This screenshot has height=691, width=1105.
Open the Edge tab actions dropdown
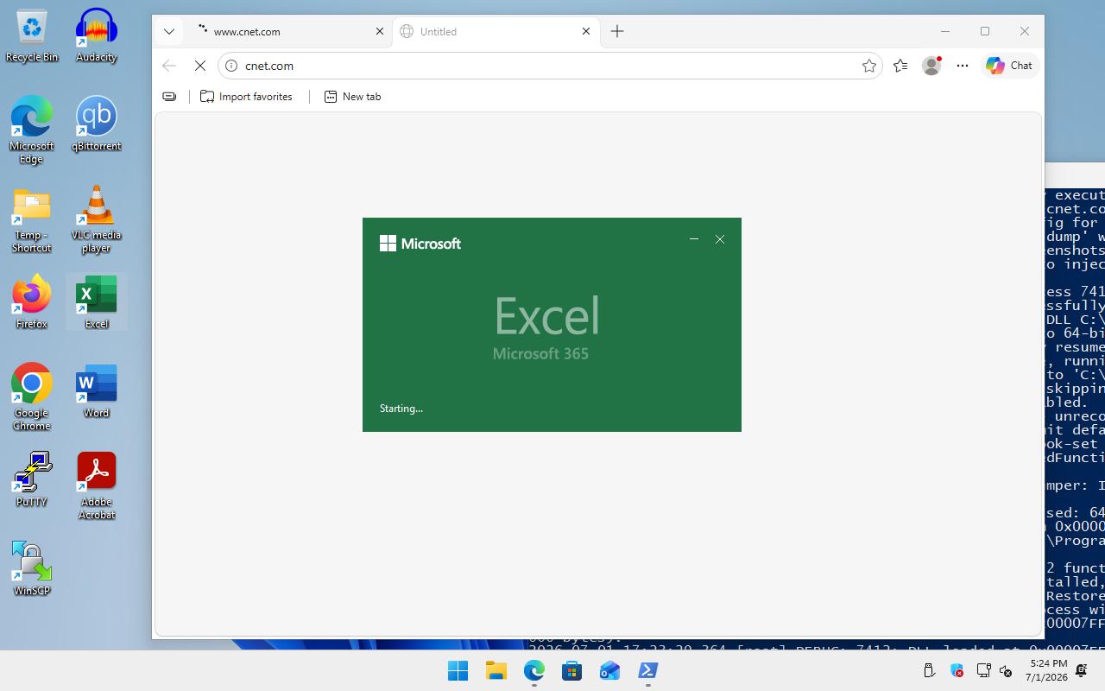[x=169, y=31]
